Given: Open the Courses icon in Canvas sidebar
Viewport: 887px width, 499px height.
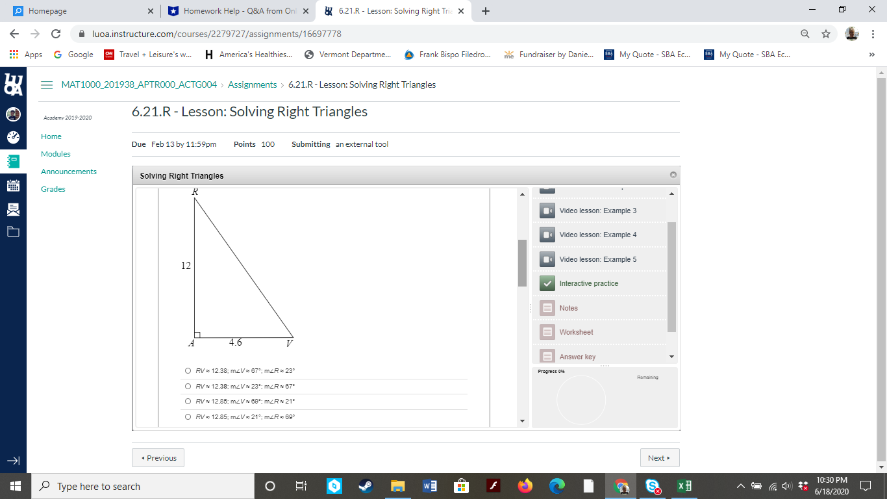Looking at the screenshot, I should [x=13, y=161].
